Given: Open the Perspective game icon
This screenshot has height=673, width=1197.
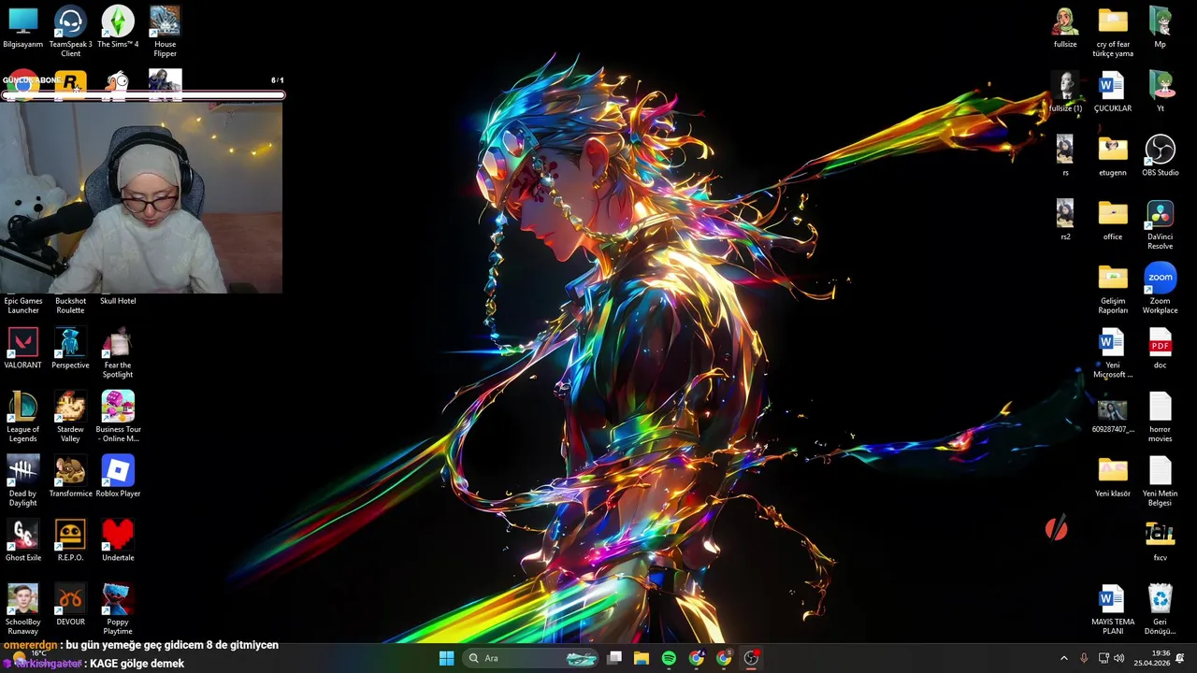Looking at the screenshot, I should tap(70, 348).
